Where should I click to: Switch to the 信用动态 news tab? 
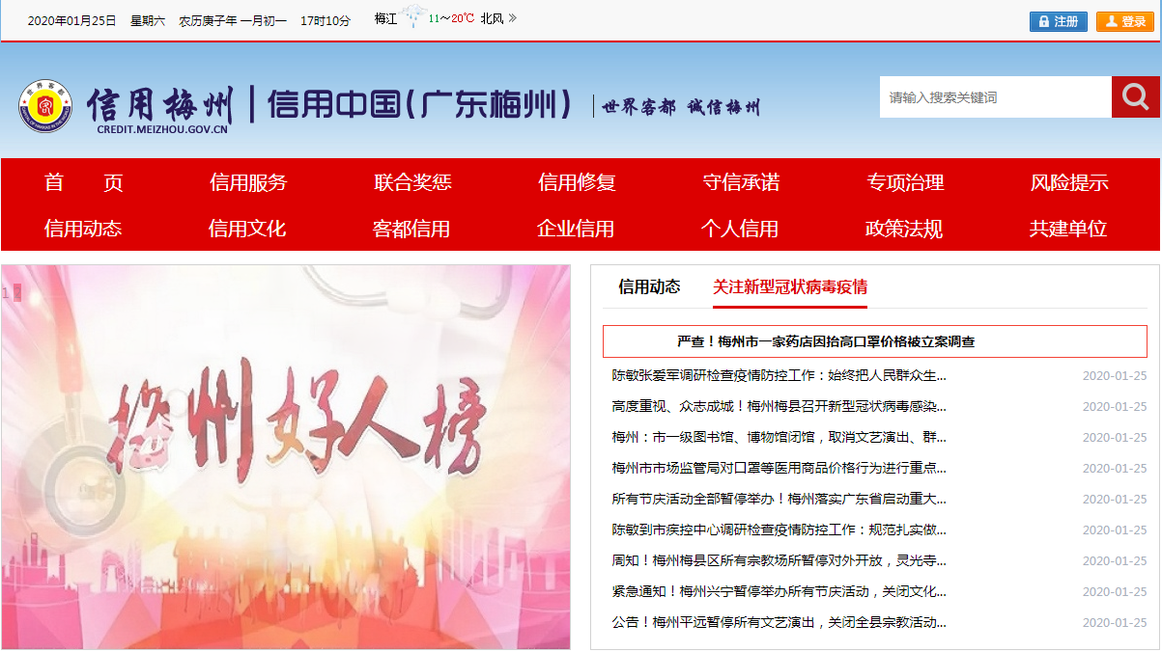coord(649,286)
